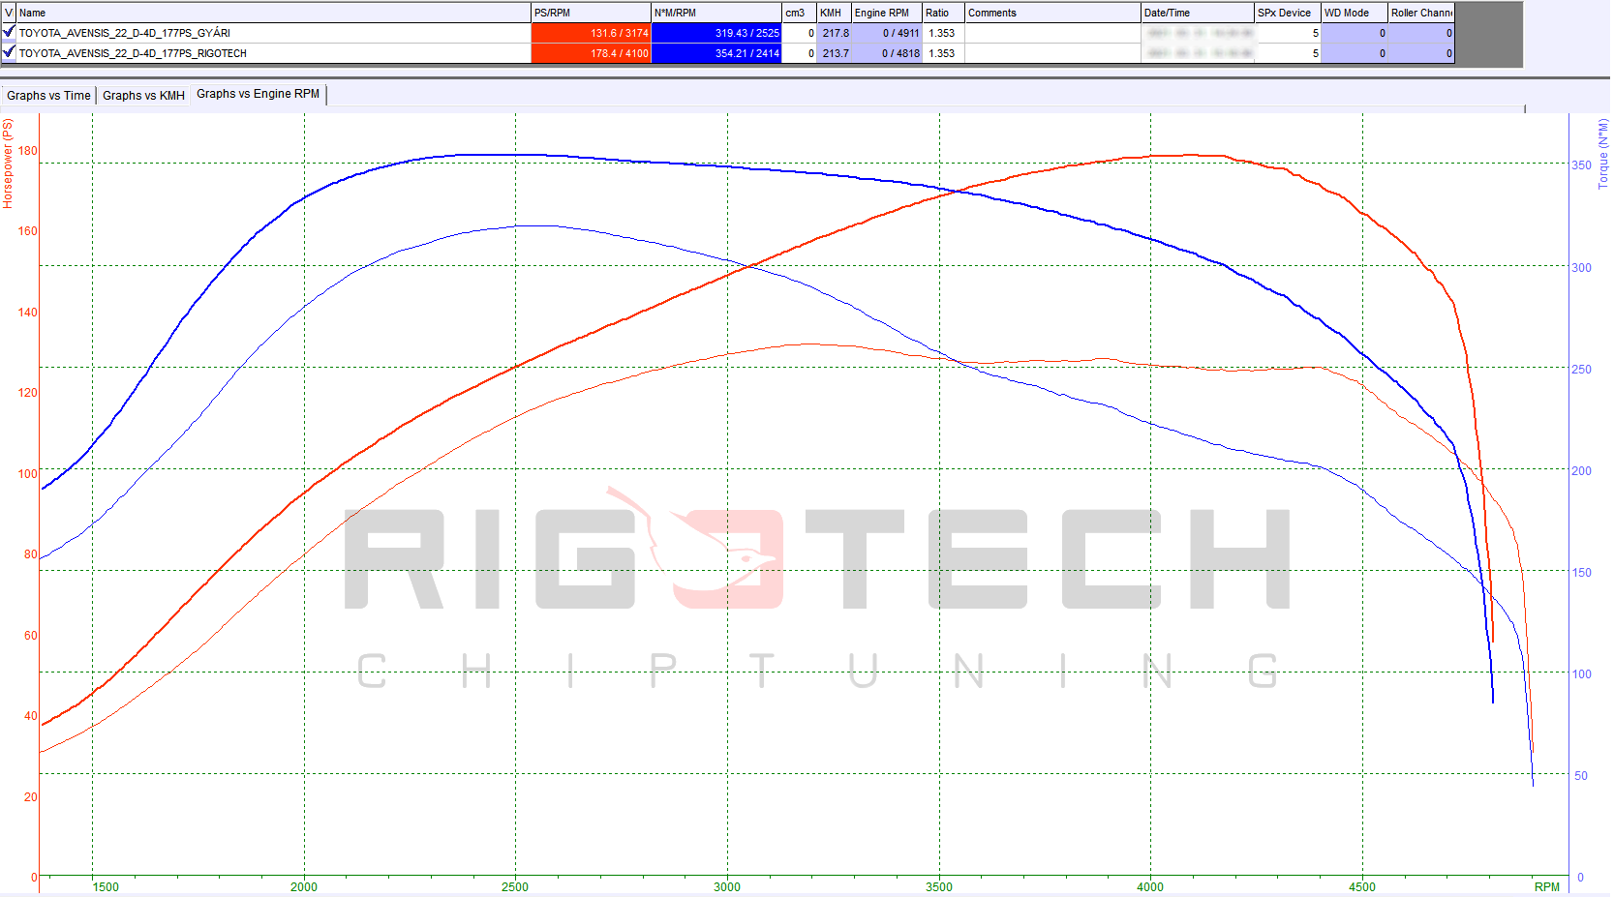Click the SPx Device column header

pyautogui.click(x=1288, y=13)
